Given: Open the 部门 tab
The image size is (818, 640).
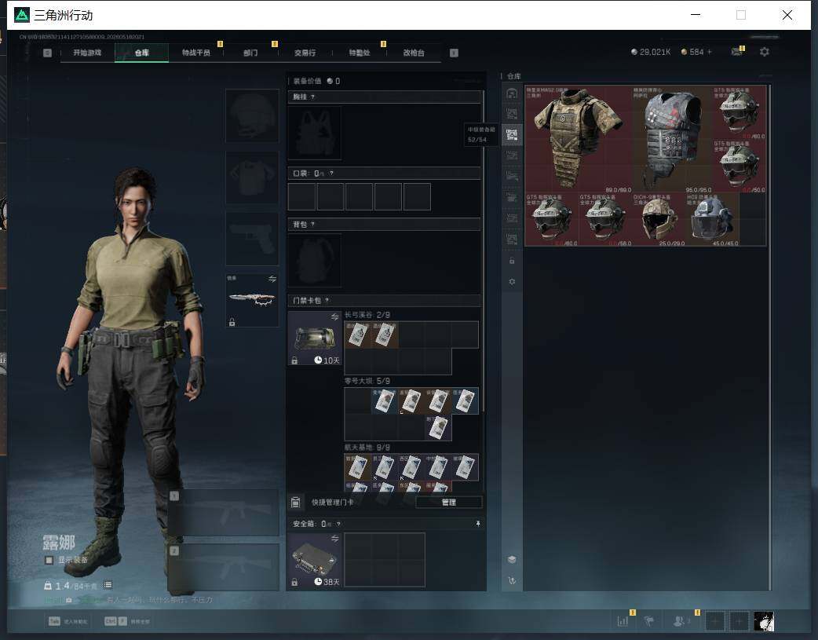Looking at the screenshot, I should 250,53.
